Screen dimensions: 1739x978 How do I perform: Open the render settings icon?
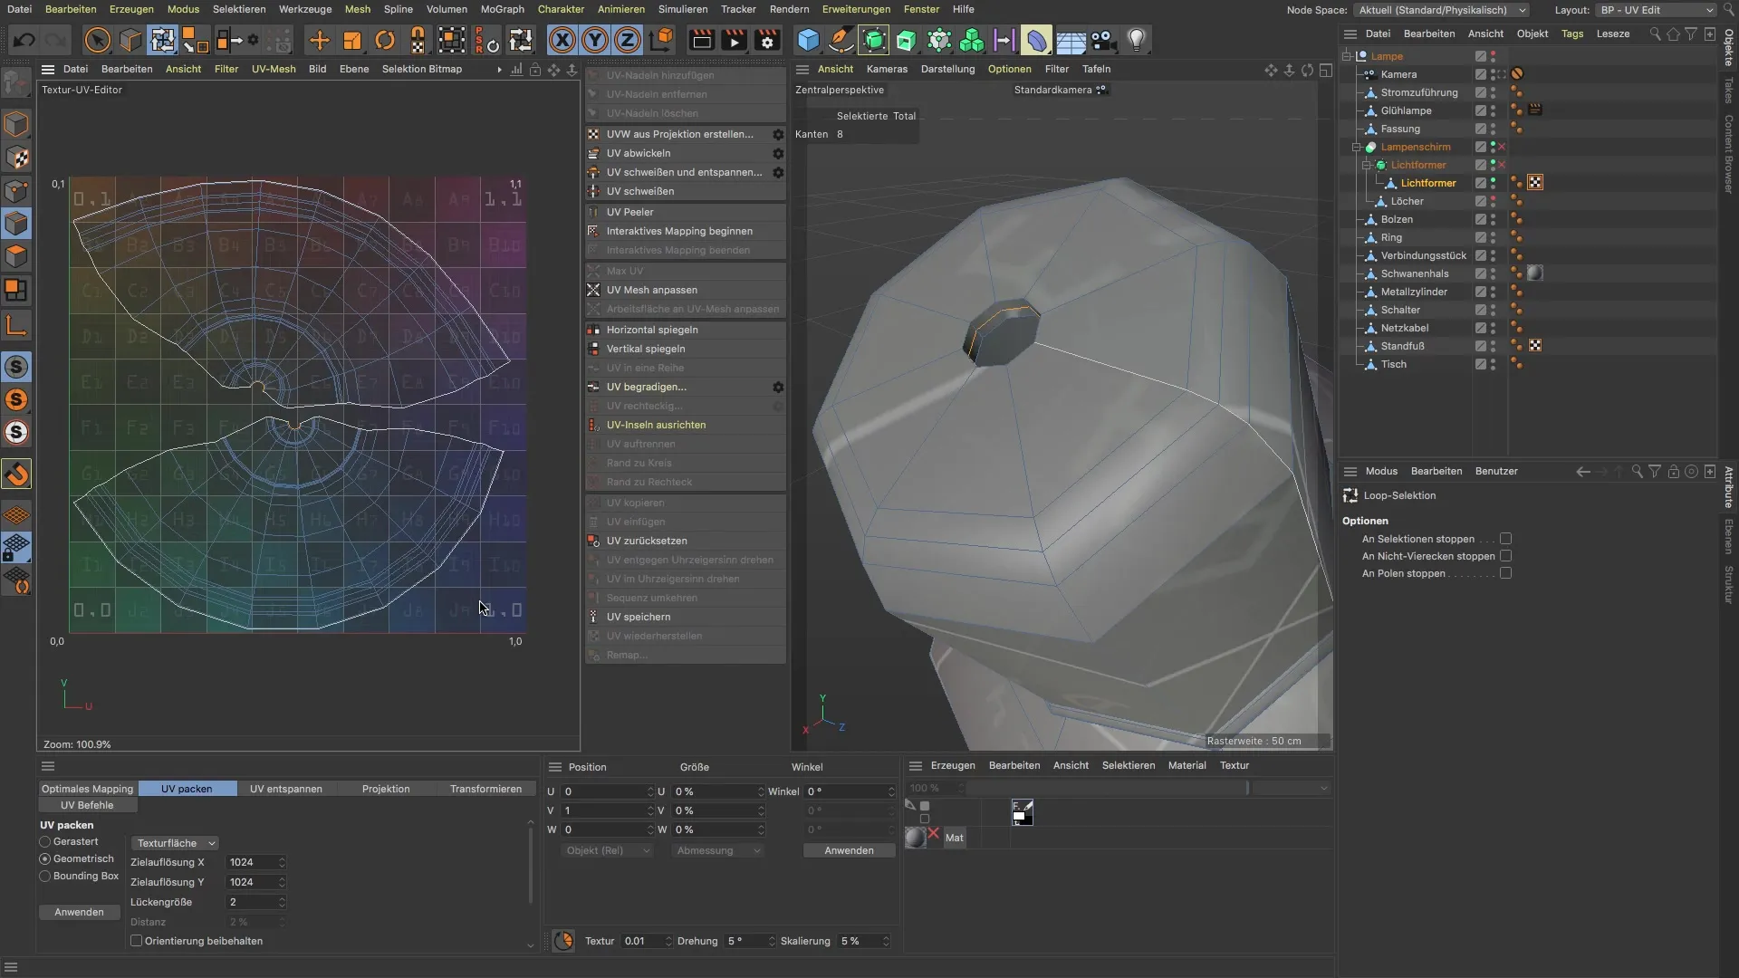point(767,40)
